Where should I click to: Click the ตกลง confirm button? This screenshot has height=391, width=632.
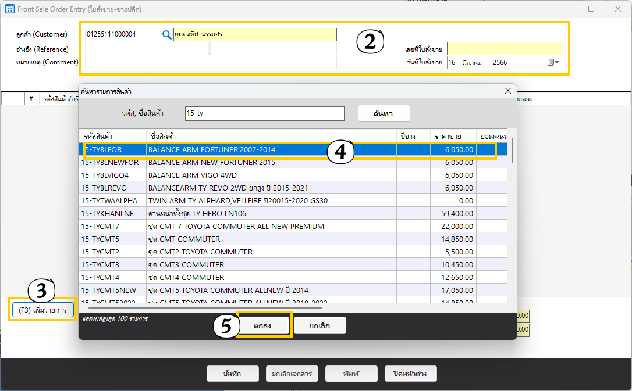pyautogui.click(x=262, y=326)
